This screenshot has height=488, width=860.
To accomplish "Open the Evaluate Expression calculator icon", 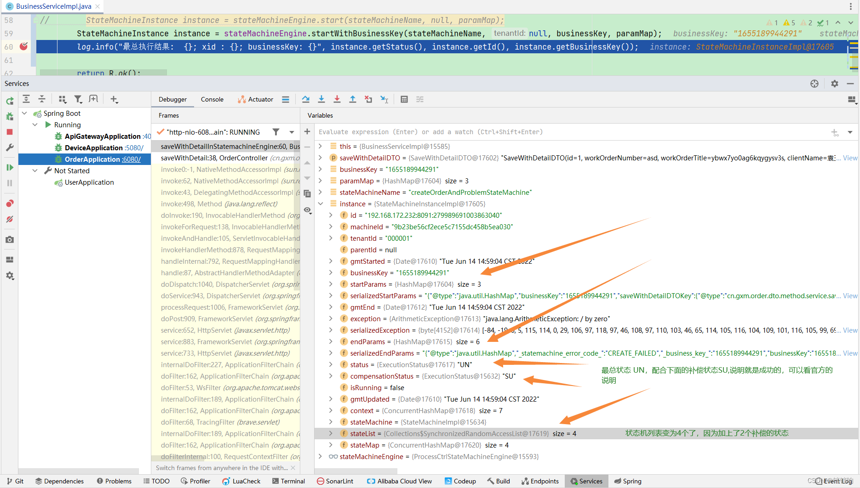I will click(404, 99).
